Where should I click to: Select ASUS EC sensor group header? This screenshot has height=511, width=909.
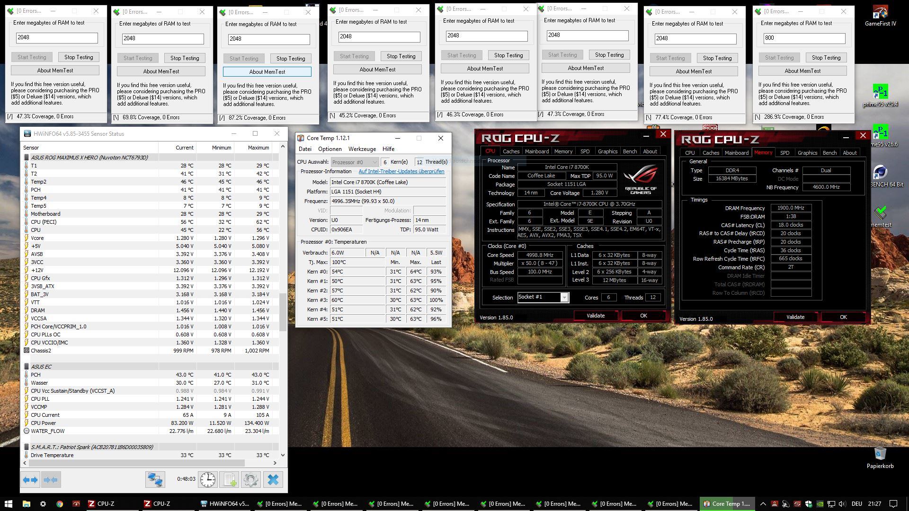pyautogui.click(x=150, y=367)
